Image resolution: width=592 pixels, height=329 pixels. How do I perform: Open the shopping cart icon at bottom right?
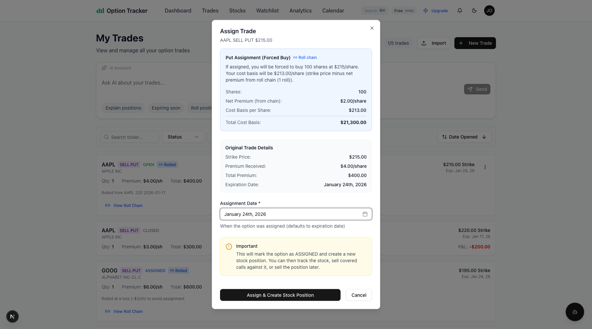click(x=575, y=312)
